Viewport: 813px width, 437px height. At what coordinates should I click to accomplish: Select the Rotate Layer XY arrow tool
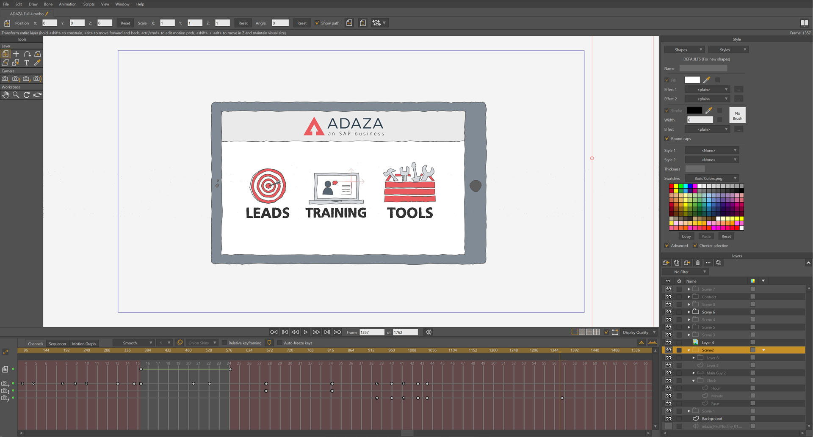coord(27,54)
